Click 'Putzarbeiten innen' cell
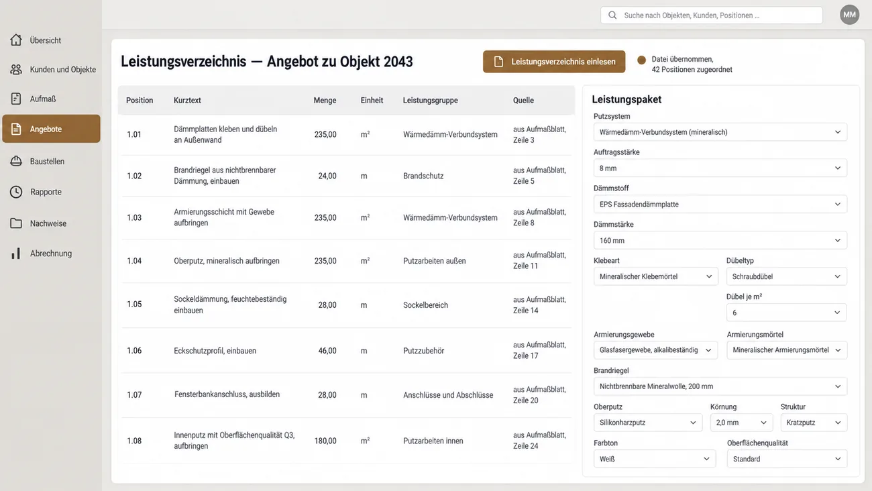 433,441
